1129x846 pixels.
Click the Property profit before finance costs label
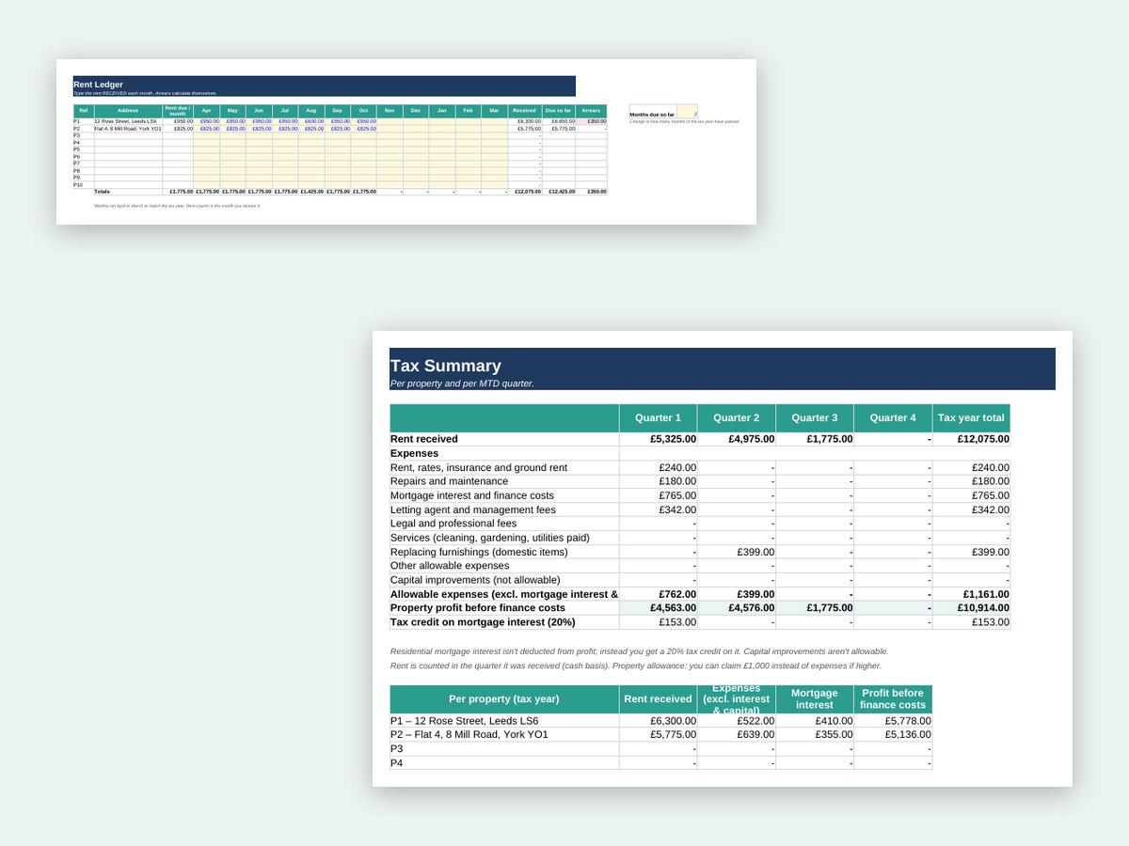(x=504, y=608)
